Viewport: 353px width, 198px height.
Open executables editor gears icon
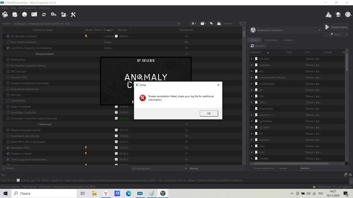(53, 14)
